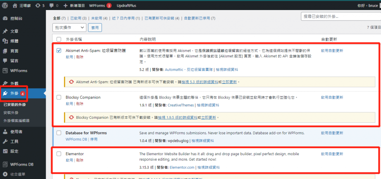The image size is (381, 179).
Task: Open UpdraftPlus admin bar menu
Action: [127, 5]
